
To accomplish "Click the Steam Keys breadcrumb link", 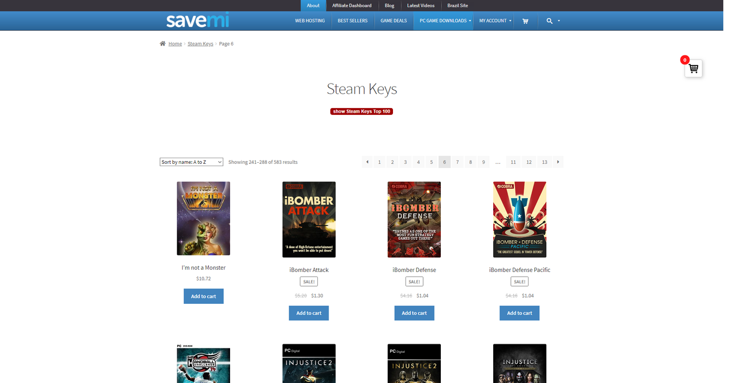I will click(x=200, y=44).
